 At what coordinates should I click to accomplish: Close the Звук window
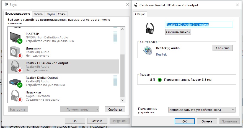(x=128, y=4)
